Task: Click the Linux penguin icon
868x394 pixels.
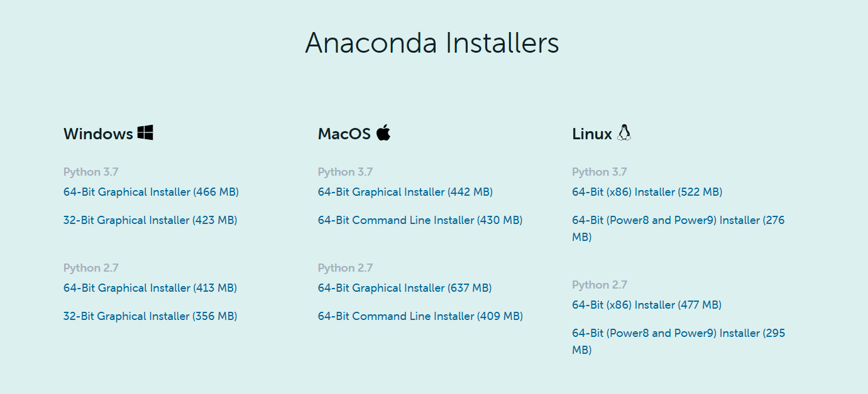Action: pyautogui.click(x=624, y=132)
